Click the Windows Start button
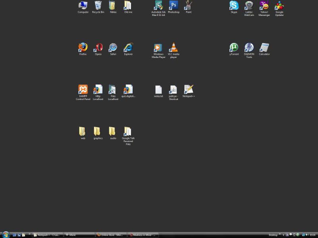This screenshot has height=238, width=318. [x=6, y=234]
